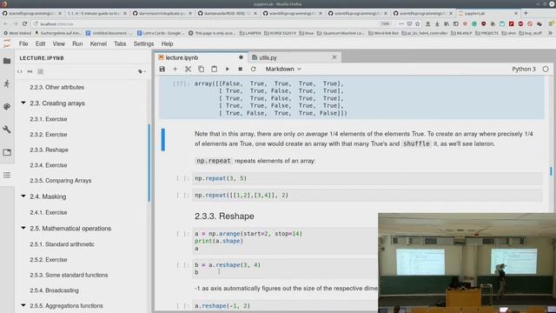
Task: Open the Kernel menu
Action: click(98, 44)
